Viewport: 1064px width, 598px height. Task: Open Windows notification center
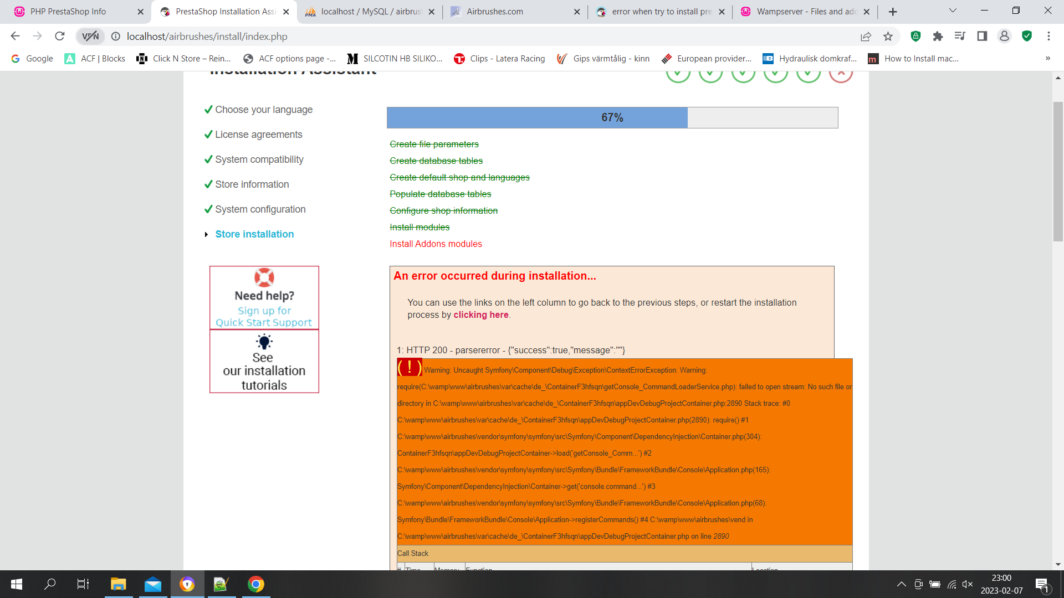click(1042, 584)
